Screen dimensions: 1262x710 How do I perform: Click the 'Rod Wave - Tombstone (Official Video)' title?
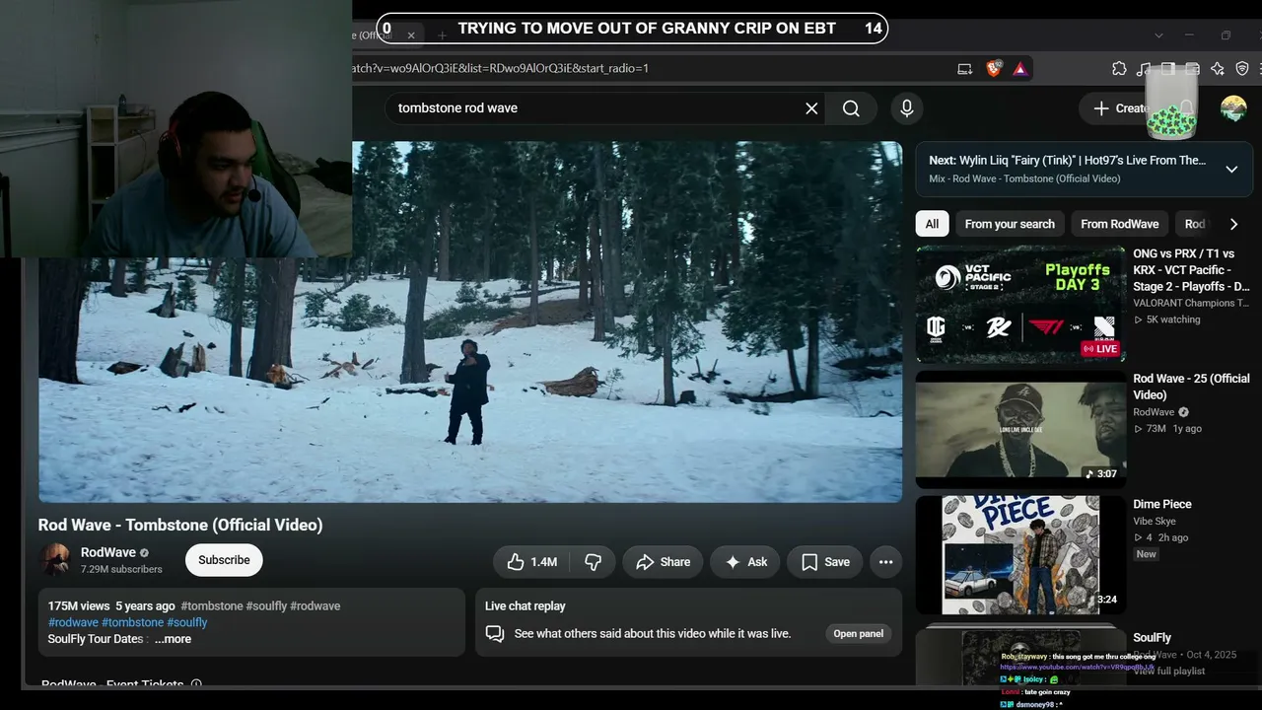click(180, 526)
